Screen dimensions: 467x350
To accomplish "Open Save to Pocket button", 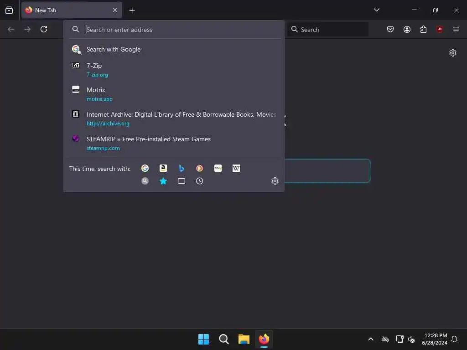I will (390, 29).
